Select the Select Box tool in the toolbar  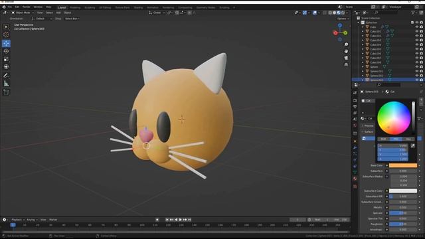(6, 27)
